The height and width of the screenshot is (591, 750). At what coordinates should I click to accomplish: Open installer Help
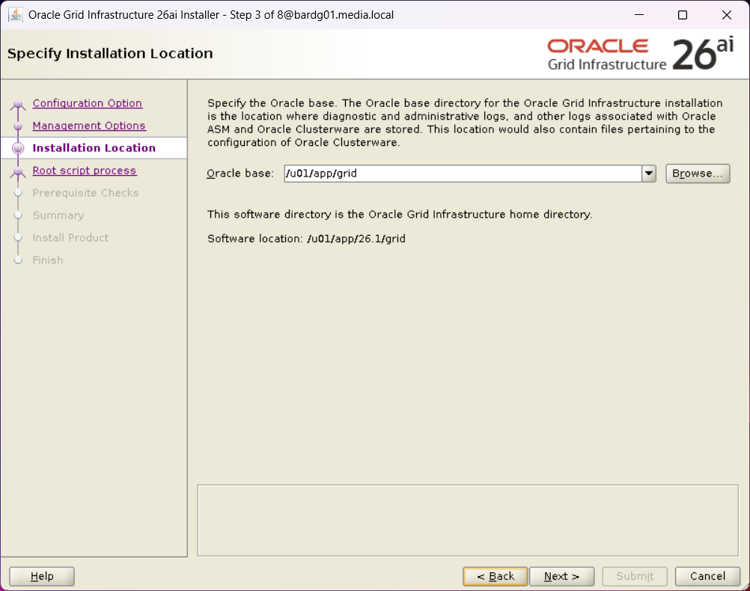pos(42,576)
